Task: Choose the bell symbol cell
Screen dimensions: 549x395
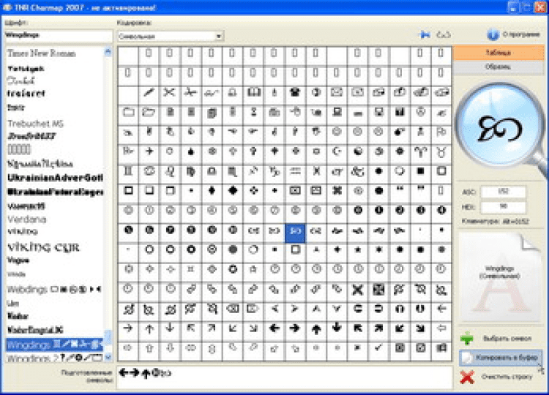Action: click(x=232, y=93)
